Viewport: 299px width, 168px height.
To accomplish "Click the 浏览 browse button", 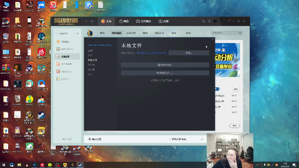I will (x=189, y=53).
